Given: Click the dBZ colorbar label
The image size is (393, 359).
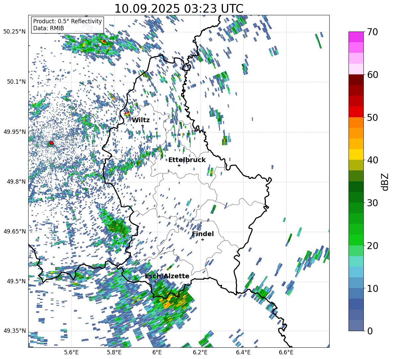Looking at the screenshot, I should pyautogui.click(x=385, y=182).
